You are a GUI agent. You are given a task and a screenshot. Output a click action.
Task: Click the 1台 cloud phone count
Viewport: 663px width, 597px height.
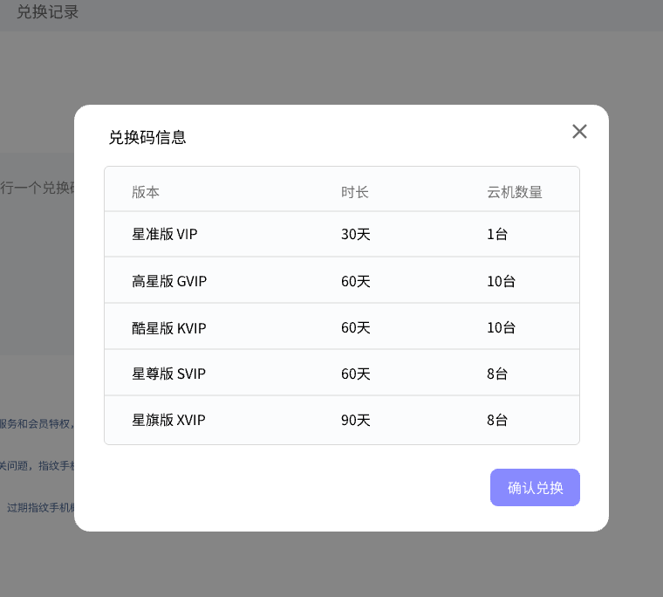tap(497, 234)
